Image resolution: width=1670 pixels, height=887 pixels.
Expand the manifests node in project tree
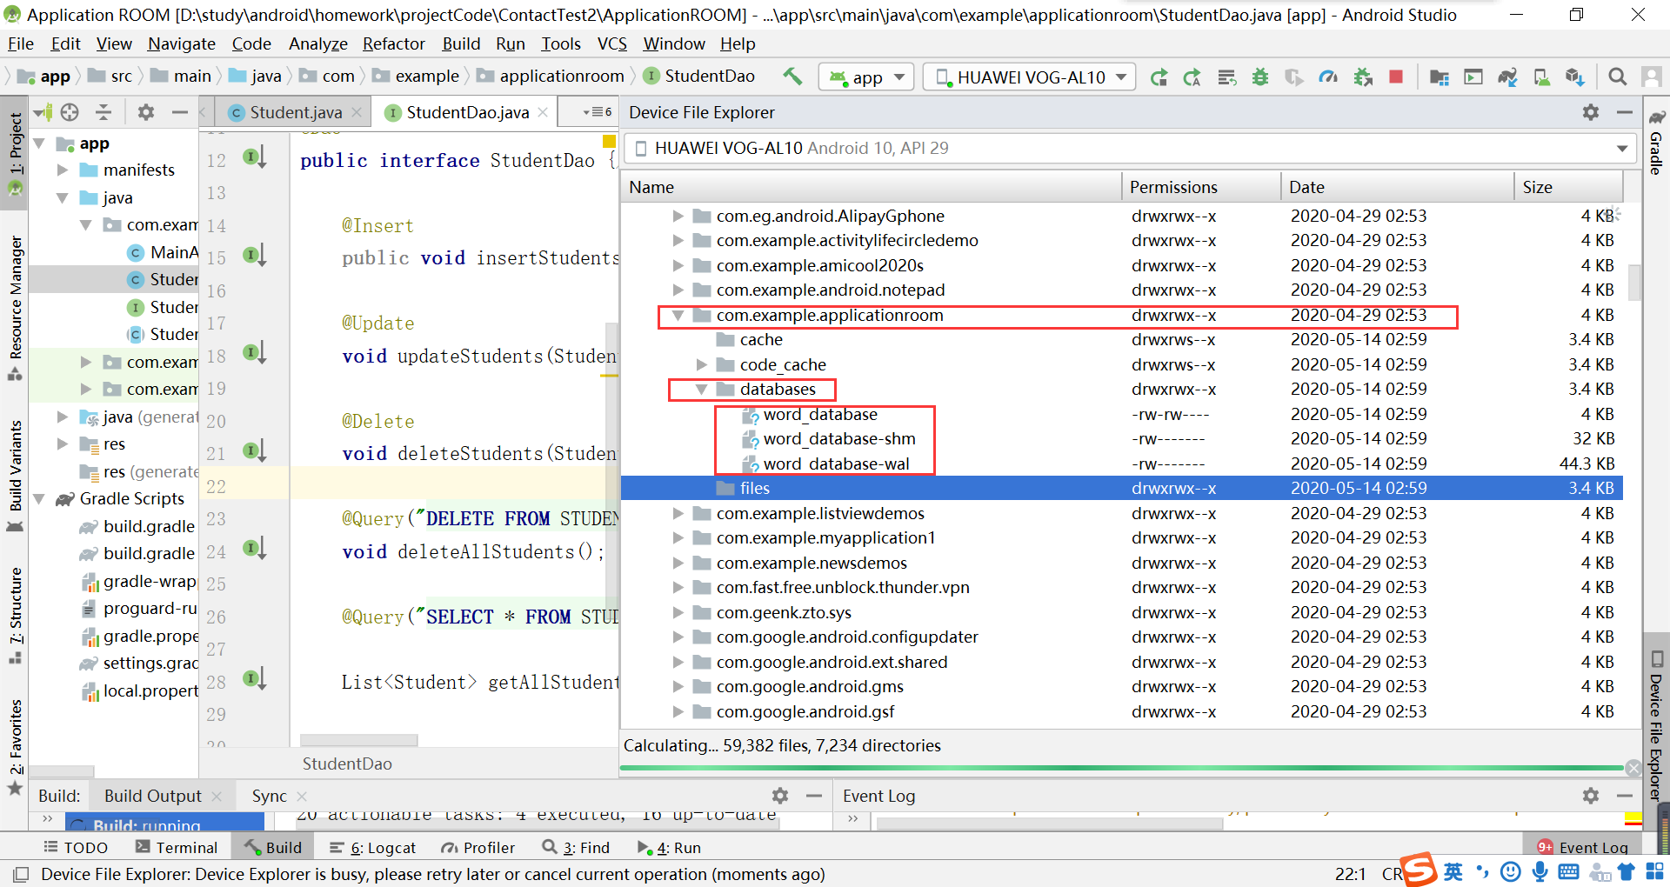(63, 170)
